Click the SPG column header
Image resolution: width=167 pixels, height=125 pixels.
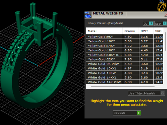[158, 31]
